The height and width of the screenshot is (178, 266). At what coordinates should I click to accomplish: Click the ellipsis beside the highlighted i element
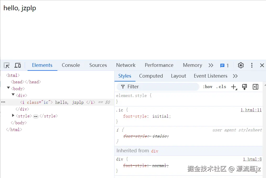pyautogui.click(x=3, y=102)
